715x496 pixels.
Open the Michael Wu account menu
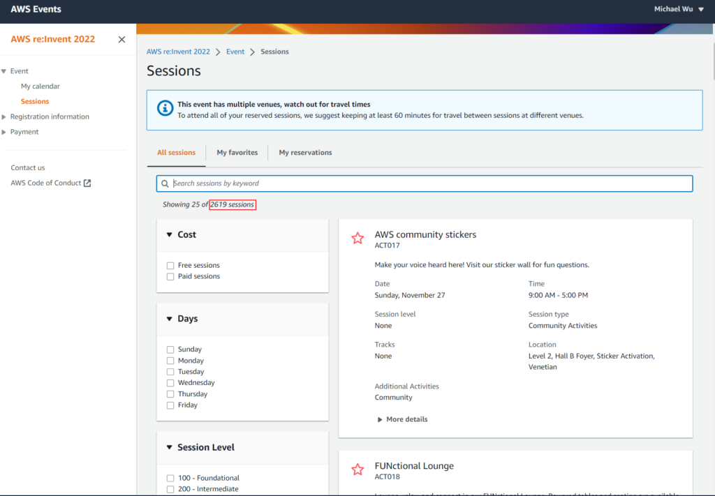[x=679, y=9]
